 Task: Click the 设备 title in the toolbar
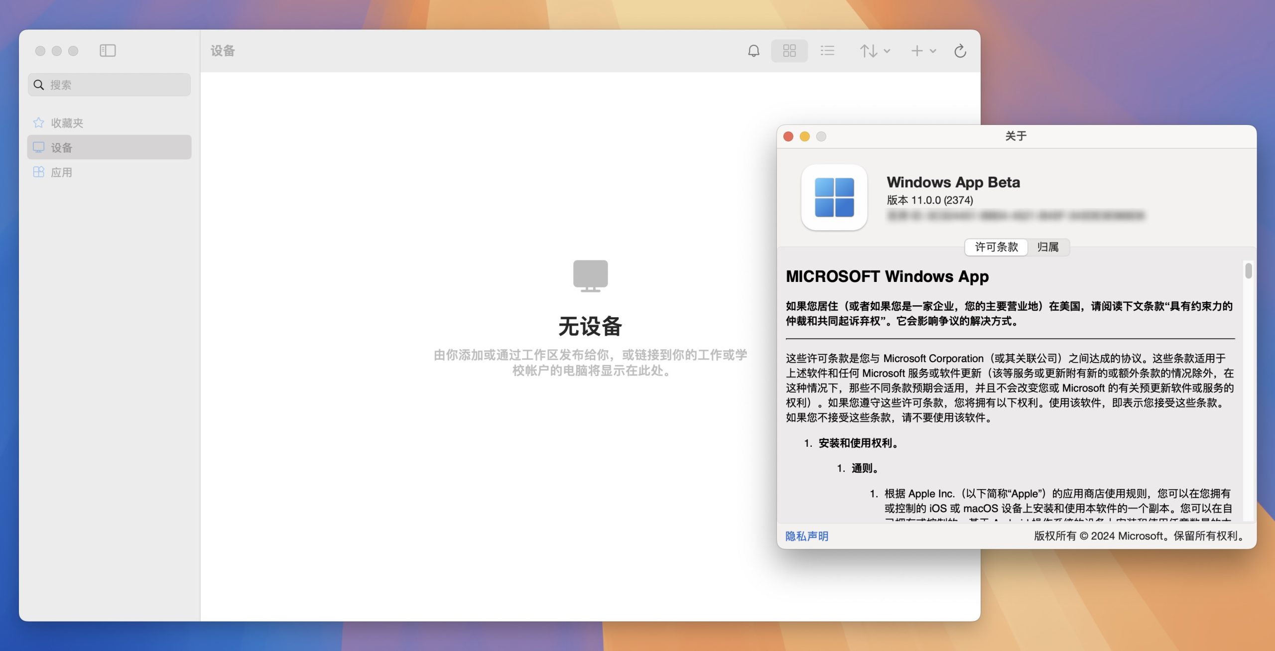click(223, 51)
